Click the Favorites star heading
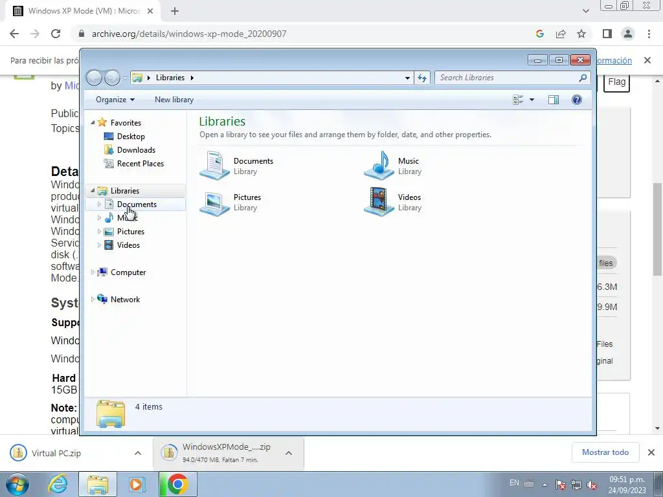663x497 pixels. [x=120, y=122]
